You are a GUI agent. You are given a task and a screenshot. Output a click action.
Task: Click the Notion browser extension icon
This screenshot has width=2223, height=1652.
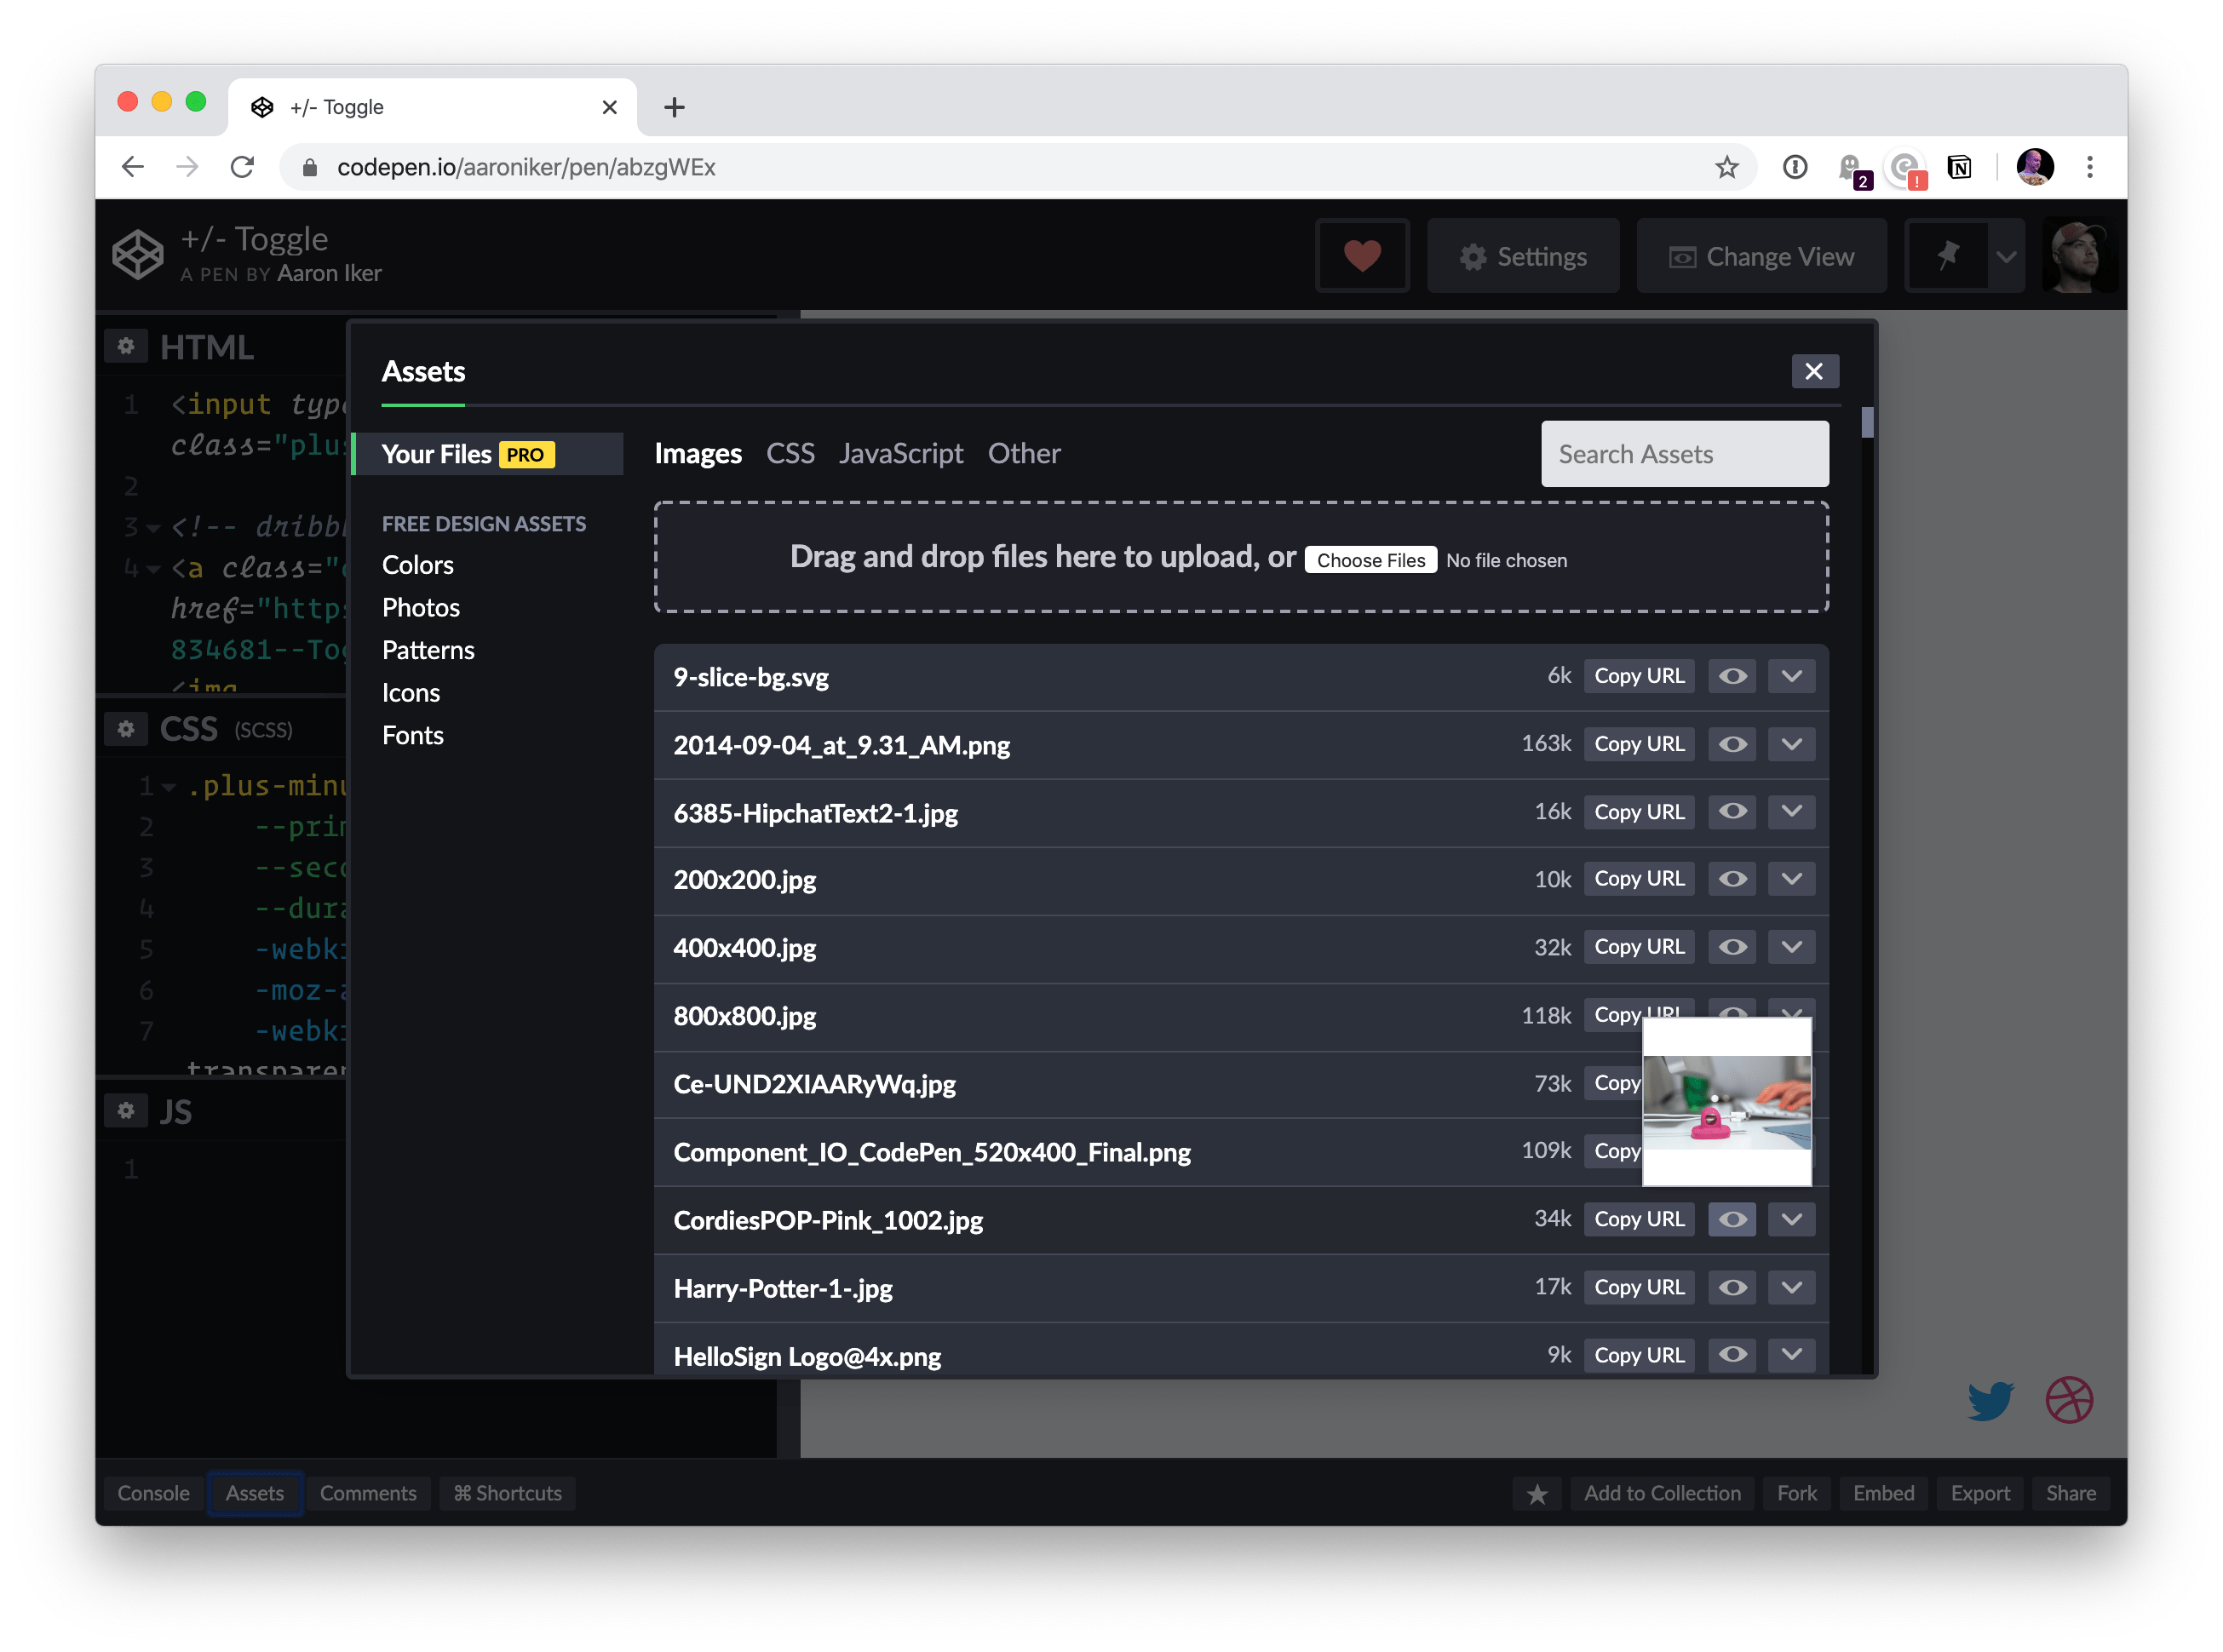[1959, 167]
